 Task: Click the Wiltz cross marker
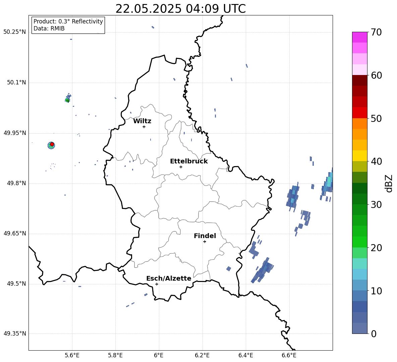click(144, 127)
